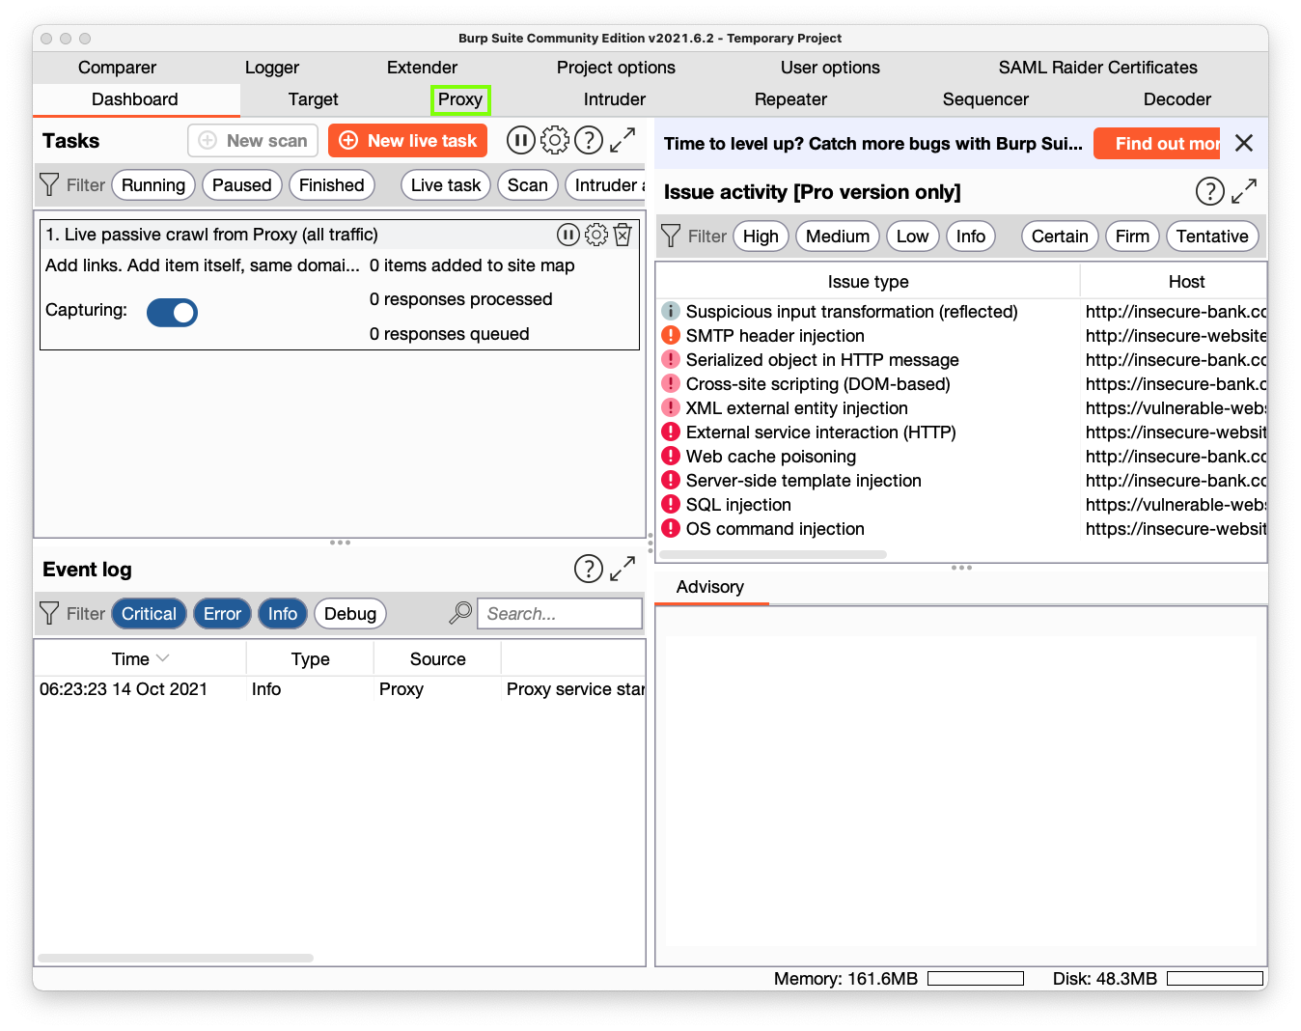Image resolution: width=1301 pixels, height=1031 pixels.
Task: Sort event log by Time column arrow
Action: [162, 658]
